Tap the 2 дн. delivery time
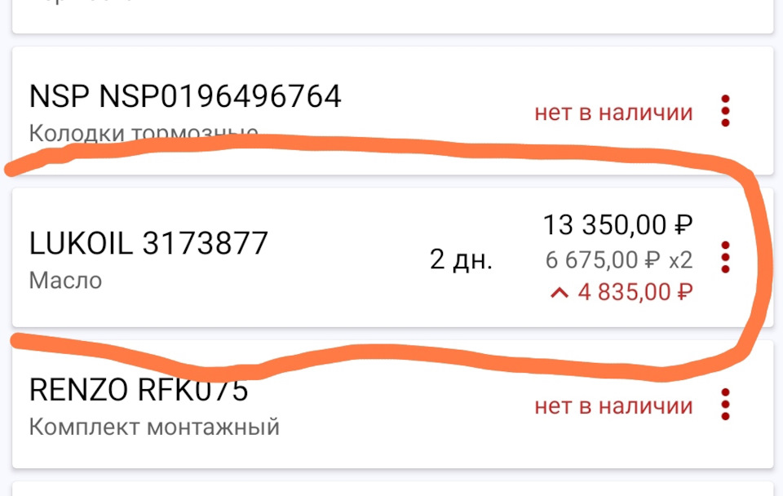Image resolution: width=783 pixels, height=496 pixels. coord(461,259)
